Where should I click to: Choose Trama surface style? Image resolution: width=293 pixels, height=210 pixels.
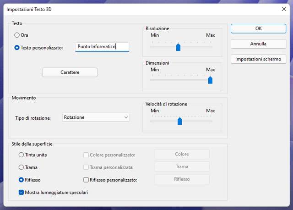[22, 167]
